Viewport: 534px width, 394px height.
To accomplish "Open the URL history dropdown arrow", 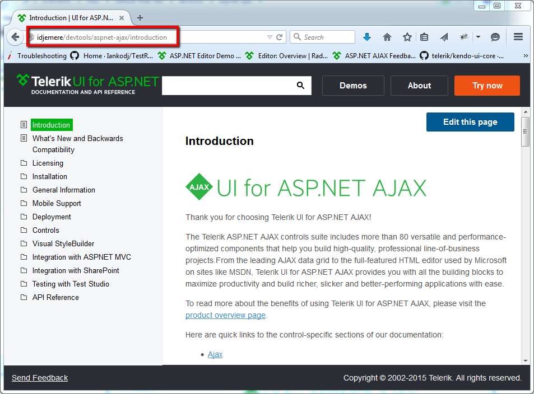I will point(270,37).
